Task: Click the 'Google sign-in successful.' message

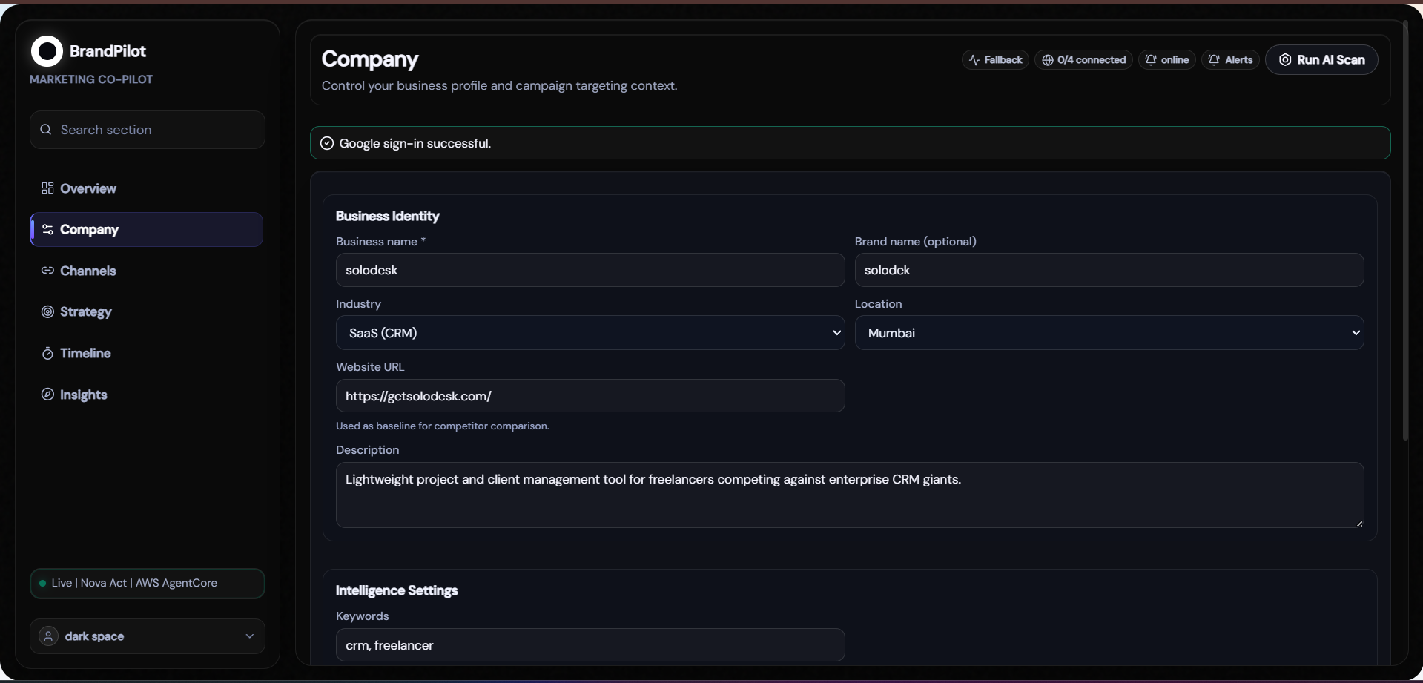Action: 415,143
